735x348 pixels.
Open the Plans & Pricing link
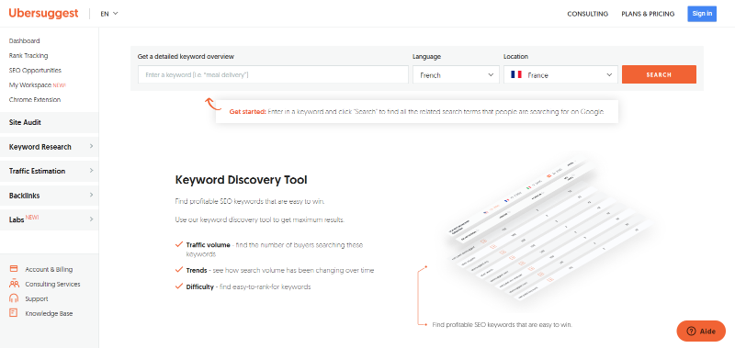[x=648, y=14]
